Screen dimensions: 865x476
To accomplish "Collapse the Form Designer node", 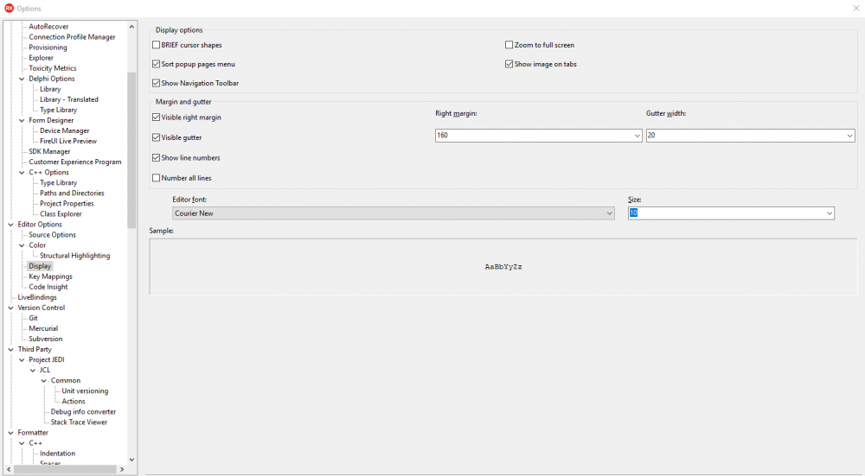I will [22, 121].
